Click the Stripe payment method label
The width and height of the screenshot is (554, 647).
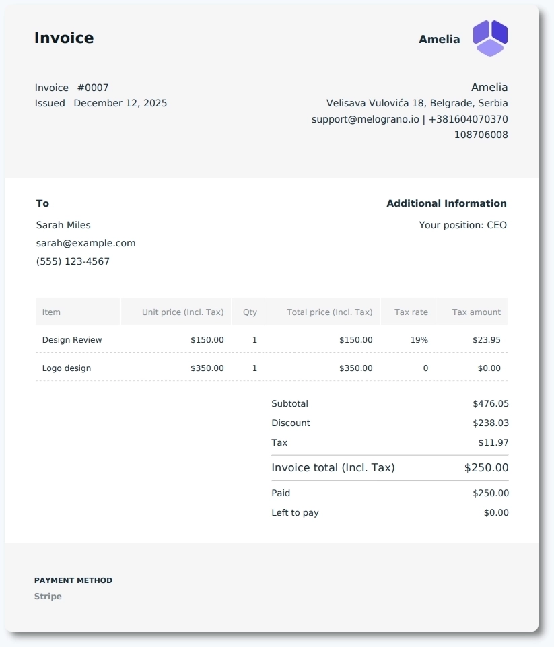pos(48,596)
